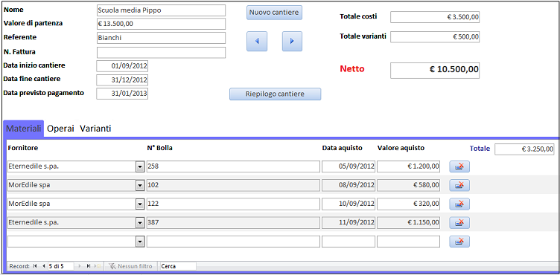This screenshot has width=560, height=275.
Task: Click N° Bolla field containing 258
Action: tap(233, 166)
